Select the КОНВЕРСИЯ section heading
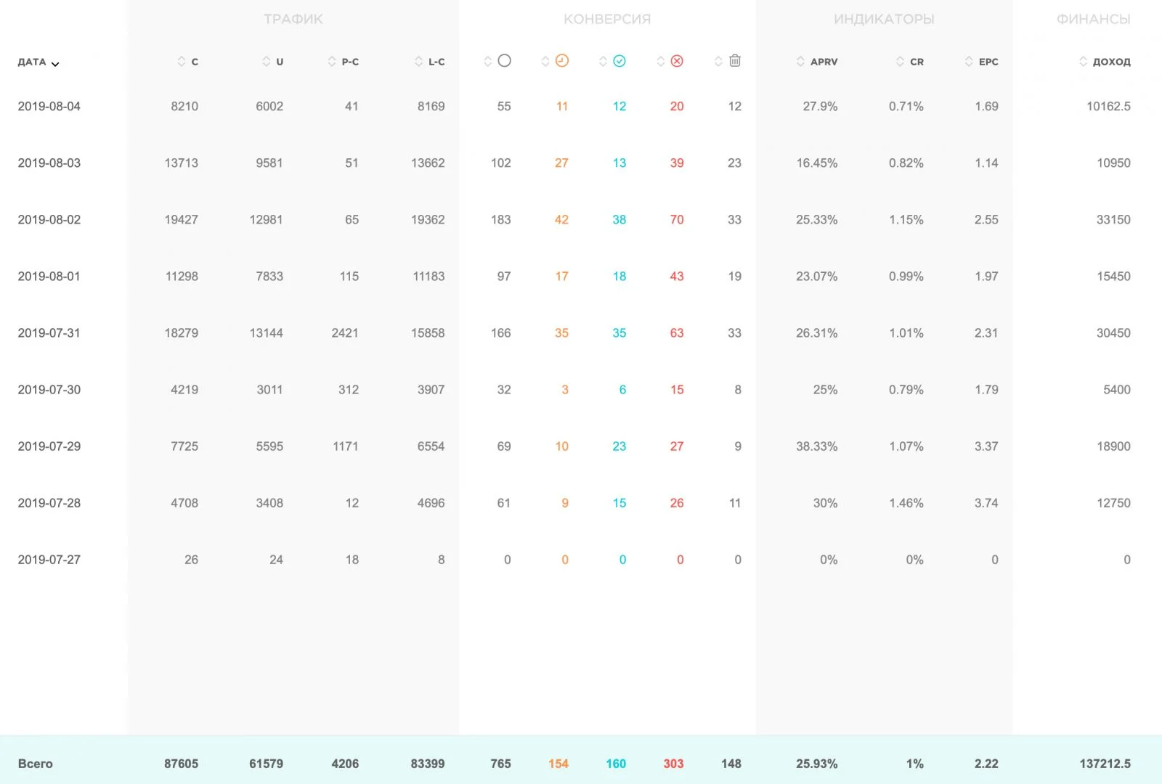This screenshot has height=784, width=1162. coord(607,19)
